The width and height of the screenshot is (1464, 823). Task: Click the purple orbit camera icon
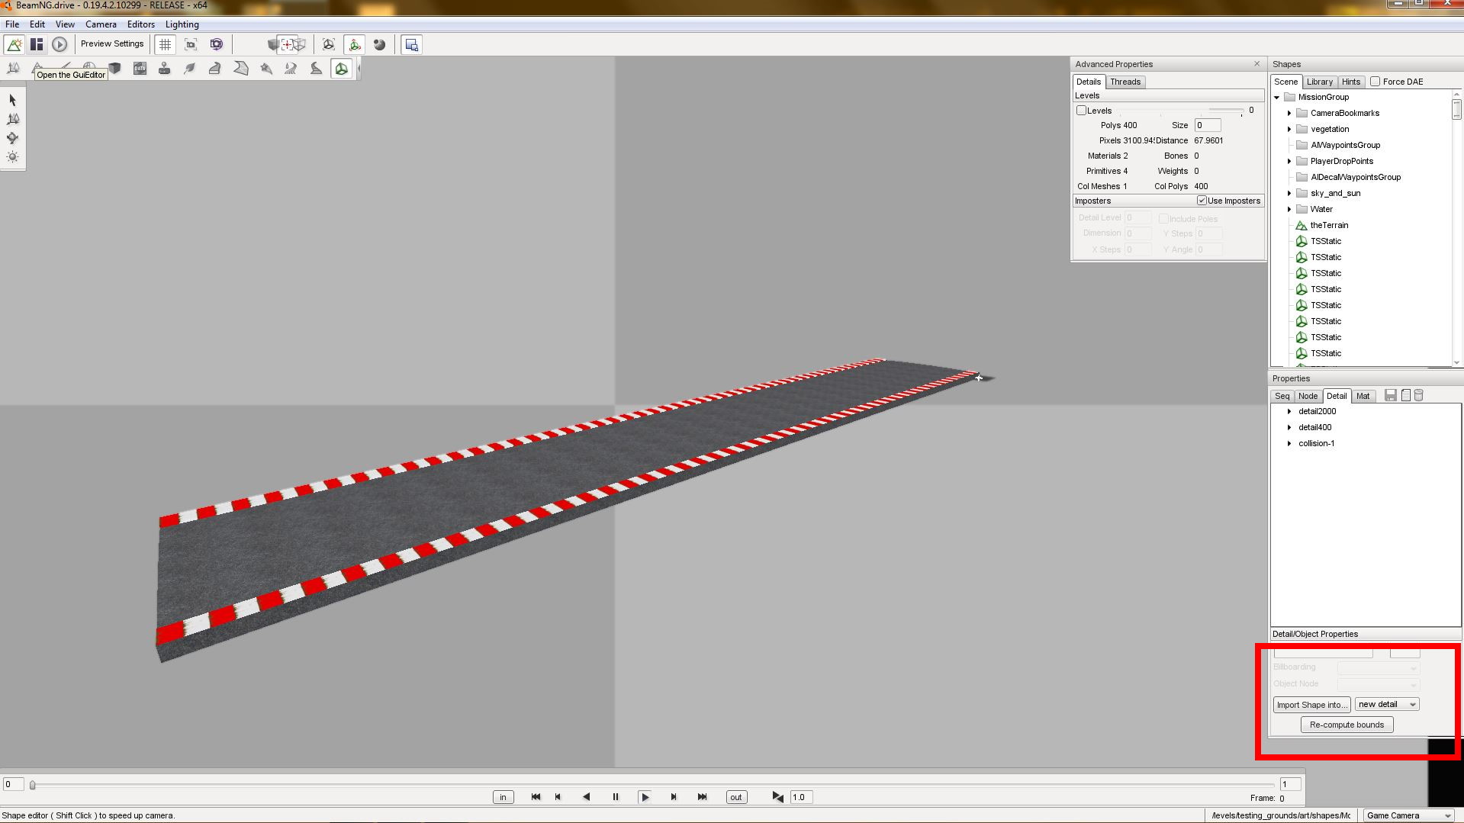pos(217,44)
